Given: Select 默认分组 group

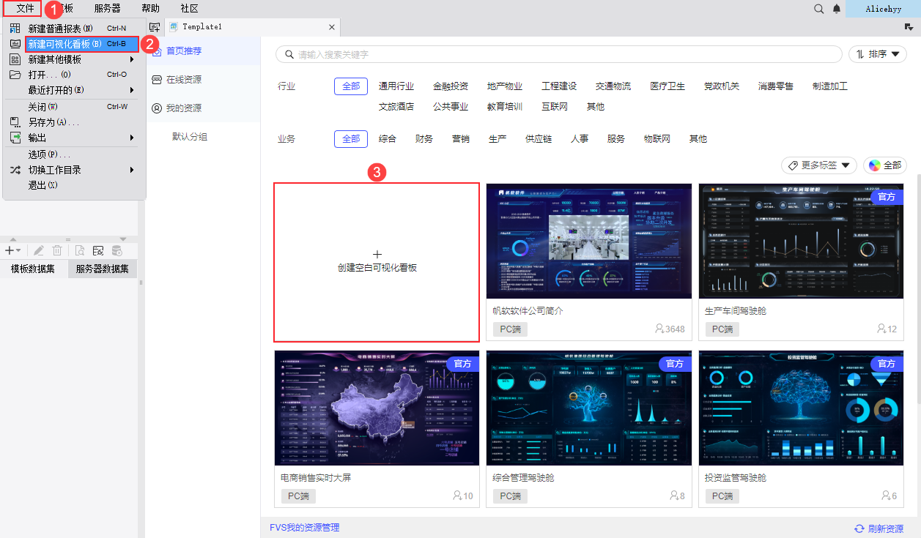Looking at the screenshot, I should 190,136.
